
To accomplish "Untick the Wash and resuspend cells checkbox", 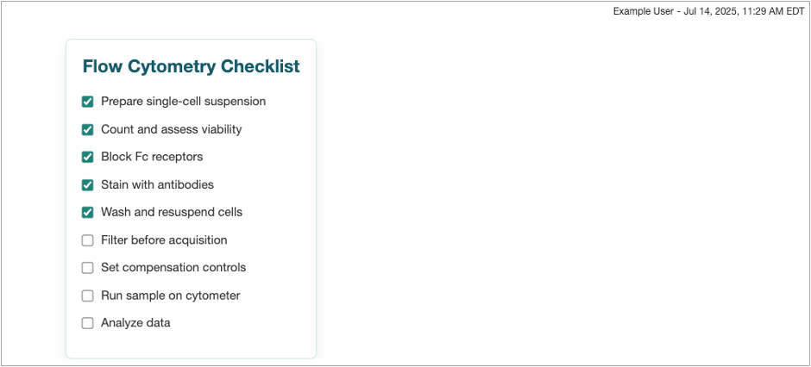I will (x=87, y=212).
